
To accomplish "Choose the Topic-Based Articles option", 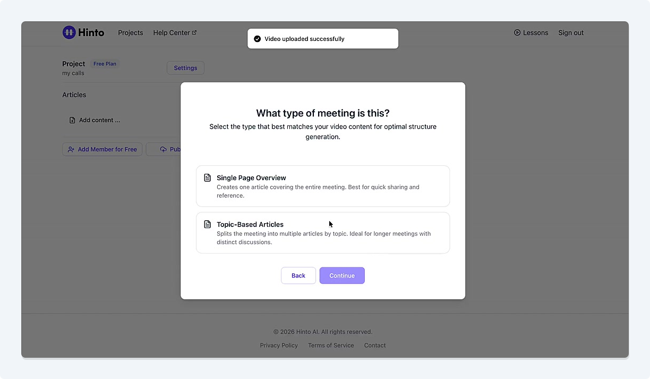I will (x=322, y=233).
